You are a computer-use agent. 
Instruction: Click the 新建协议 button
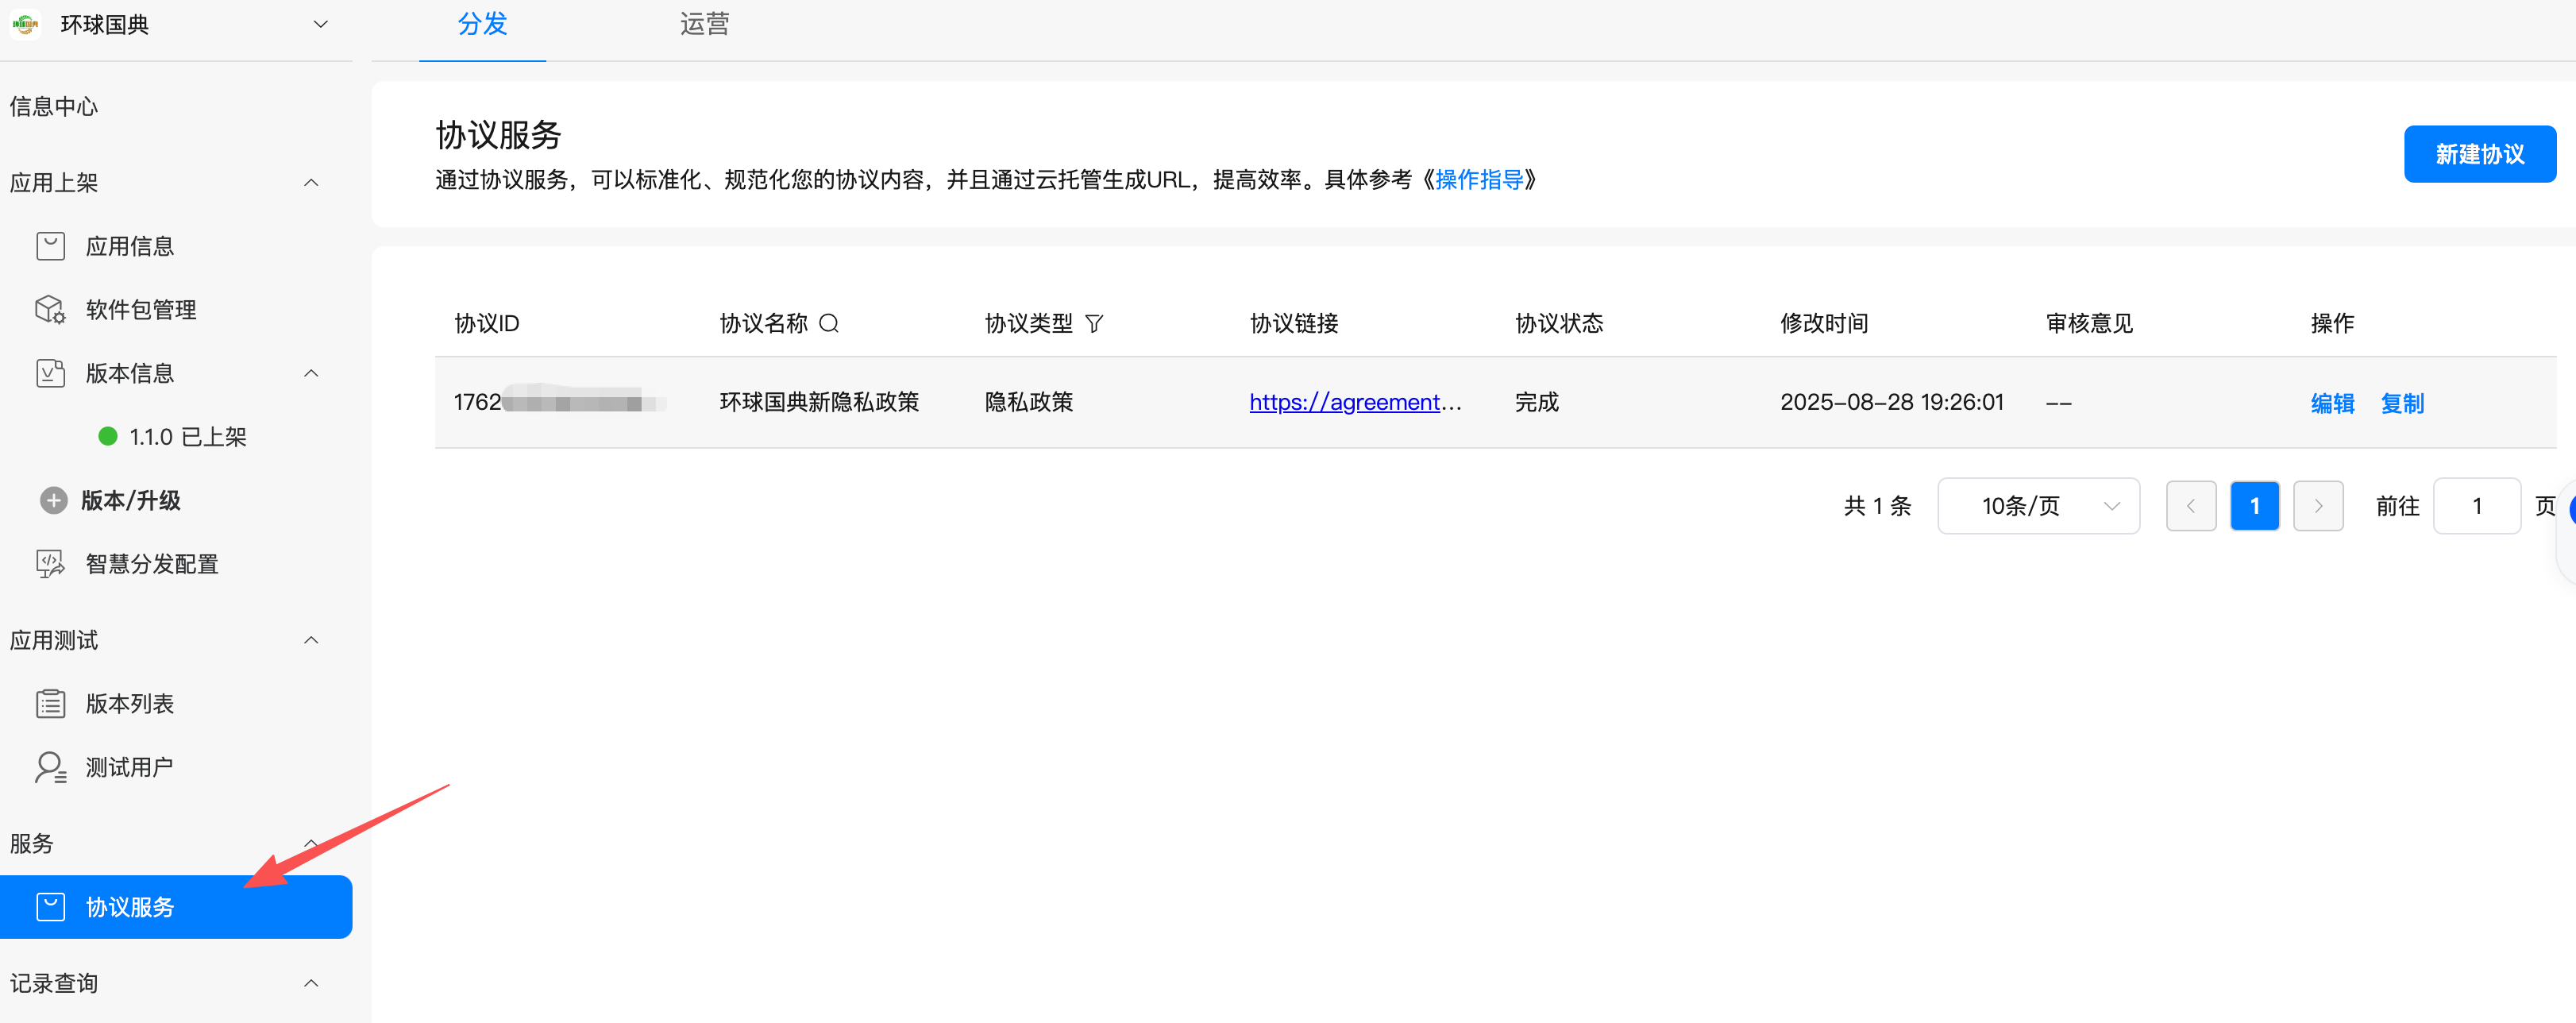click(x=2479, y=154)
